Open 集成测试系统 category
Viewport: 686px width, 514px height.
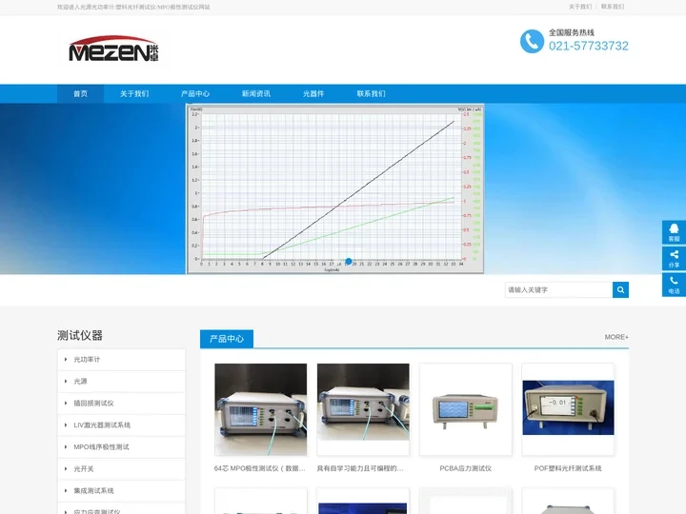93,490
